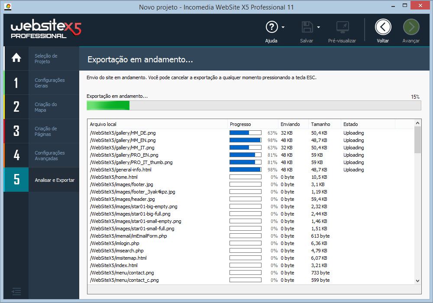Sort by the Progresso column header
The width and height of the screenshot is (433, 303).
pyautogui.click(x=253, y=124)
